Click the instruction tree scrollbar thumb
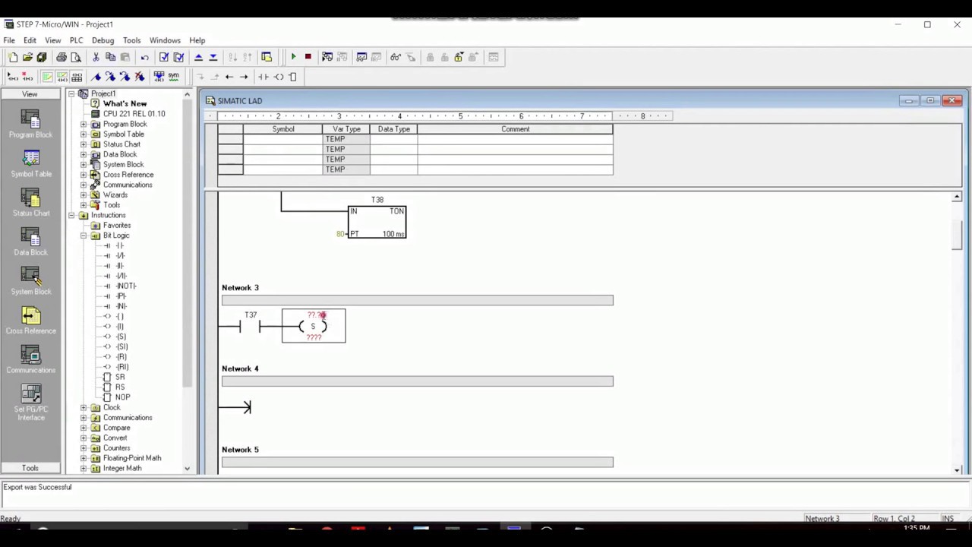 tap(187, 245)
